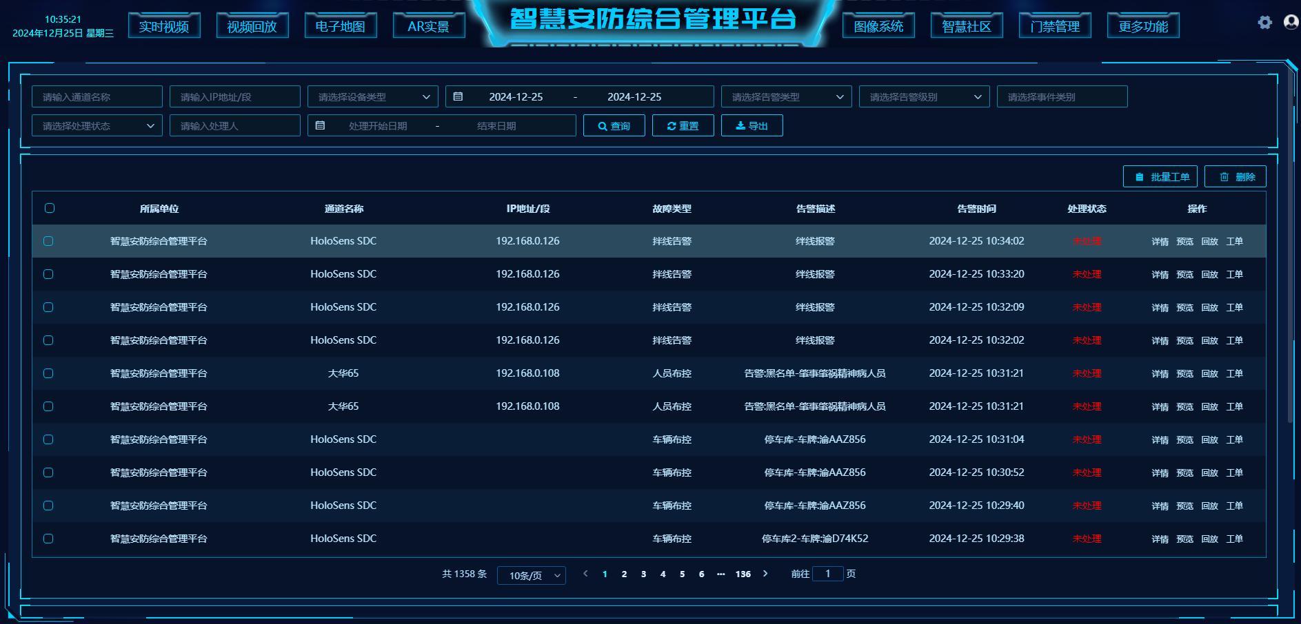Go to page 136
Viewport: 1301px width, 624px height.
(x=743, y=574)
